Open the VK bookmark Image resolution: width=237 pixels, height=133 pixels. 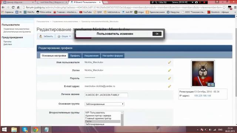coord(19,12)
